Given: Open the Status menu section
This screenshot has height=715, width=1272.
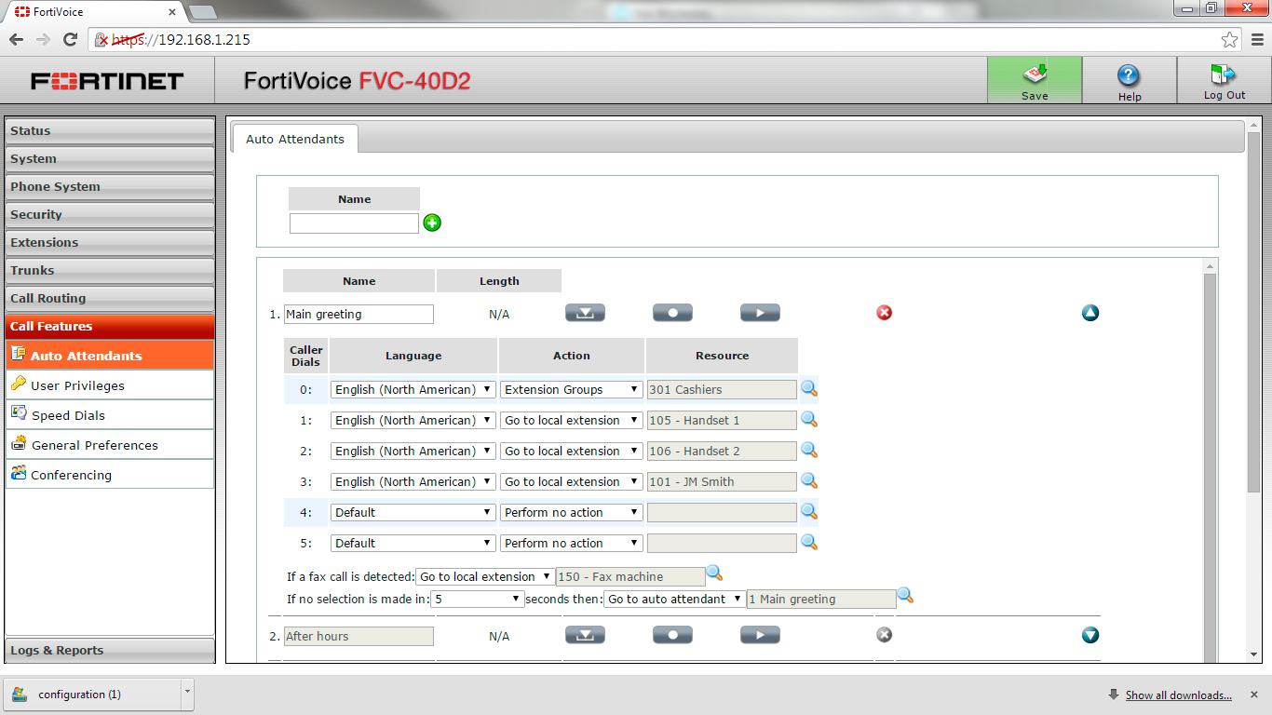Looking at the screenshot, I should coord(110,131).
